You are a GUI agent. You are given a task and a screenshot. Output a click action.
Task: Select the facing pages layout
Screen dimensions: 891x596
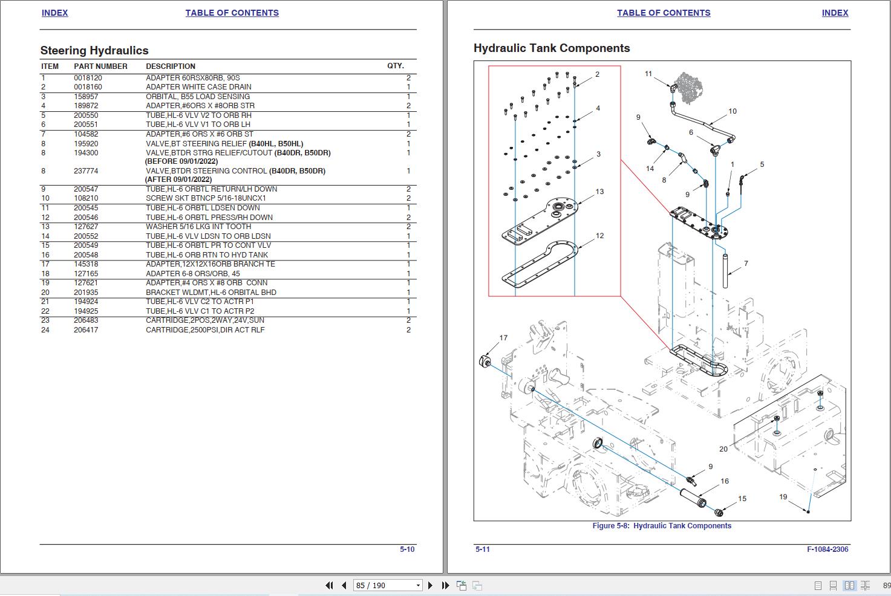[849, 586]
